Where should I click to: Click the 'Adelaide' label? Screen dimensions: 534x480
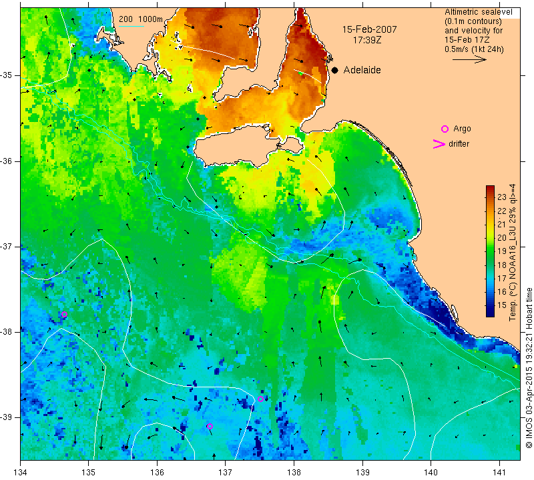(362, 70)
